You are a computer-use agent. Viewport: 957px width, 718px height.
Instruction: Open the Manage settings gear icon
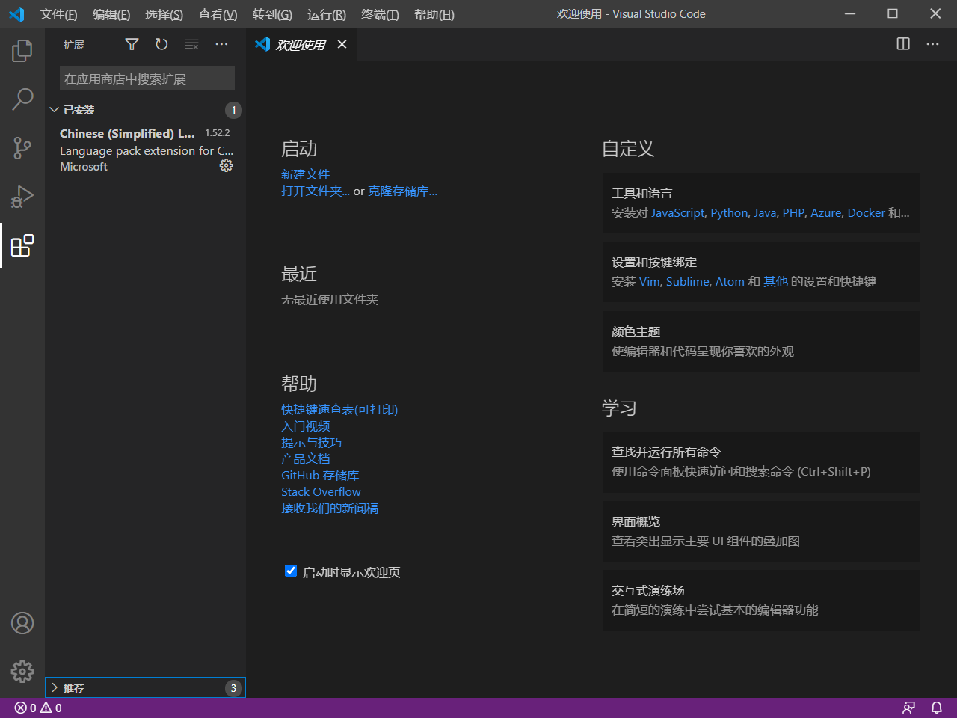[x=22, y=671]
